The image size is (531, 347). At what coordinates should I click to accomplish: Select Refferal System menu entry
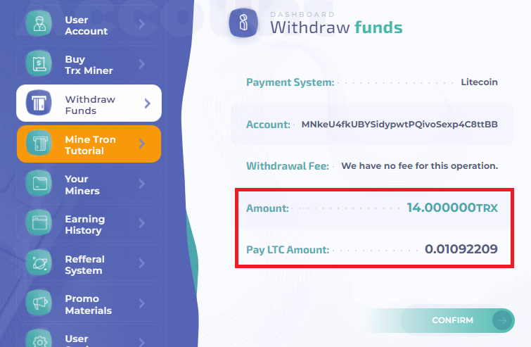pos(84,265)
